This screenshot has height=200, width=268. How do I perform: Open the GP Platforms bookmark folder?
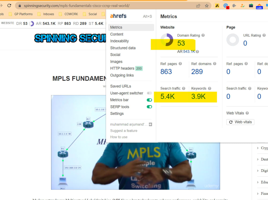point(21,14)
